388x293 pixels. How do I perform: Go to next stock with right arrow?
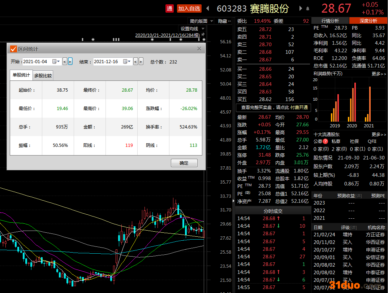pos(301,8)
